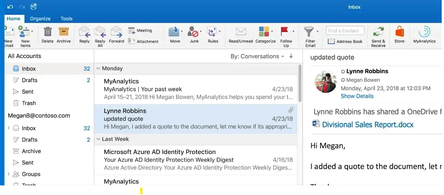444x195 pixels.
Task: Open the Tools ribbon tab
Action: tap(66, 19)
